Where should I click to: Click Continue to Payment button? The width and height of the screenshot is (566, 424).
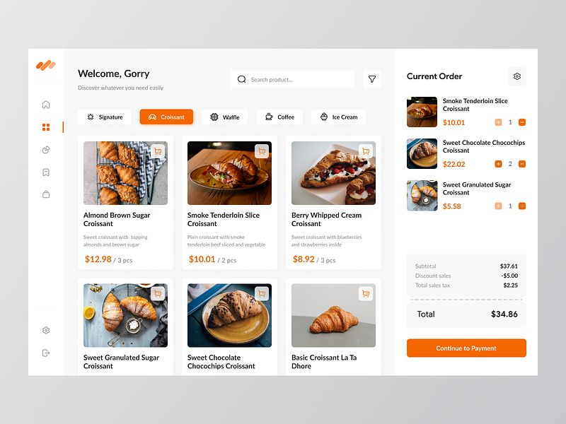pyautogui.click(x=466, y=348)
